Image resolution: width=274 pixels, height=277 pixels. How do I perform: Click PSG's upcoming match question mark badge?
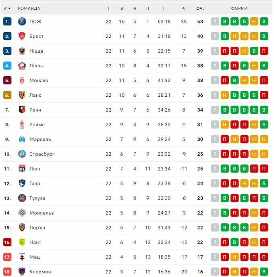click(x=215, y=22)
